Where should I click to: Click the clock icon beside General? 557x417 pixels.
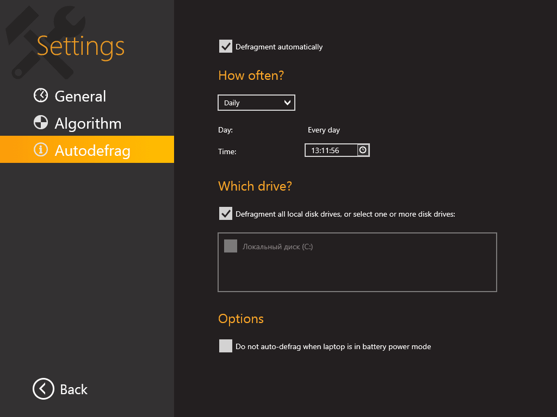pos(41,96)
